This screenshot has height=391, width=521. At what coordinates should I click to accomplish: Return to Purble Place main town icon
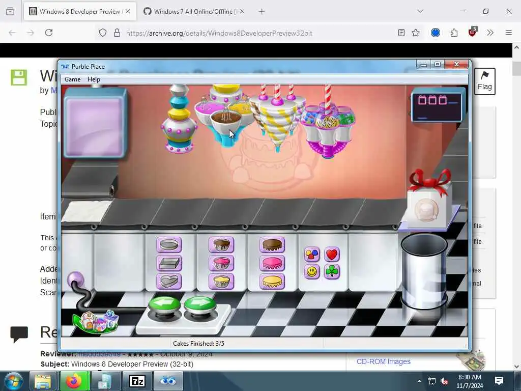(x=96, y=321)
